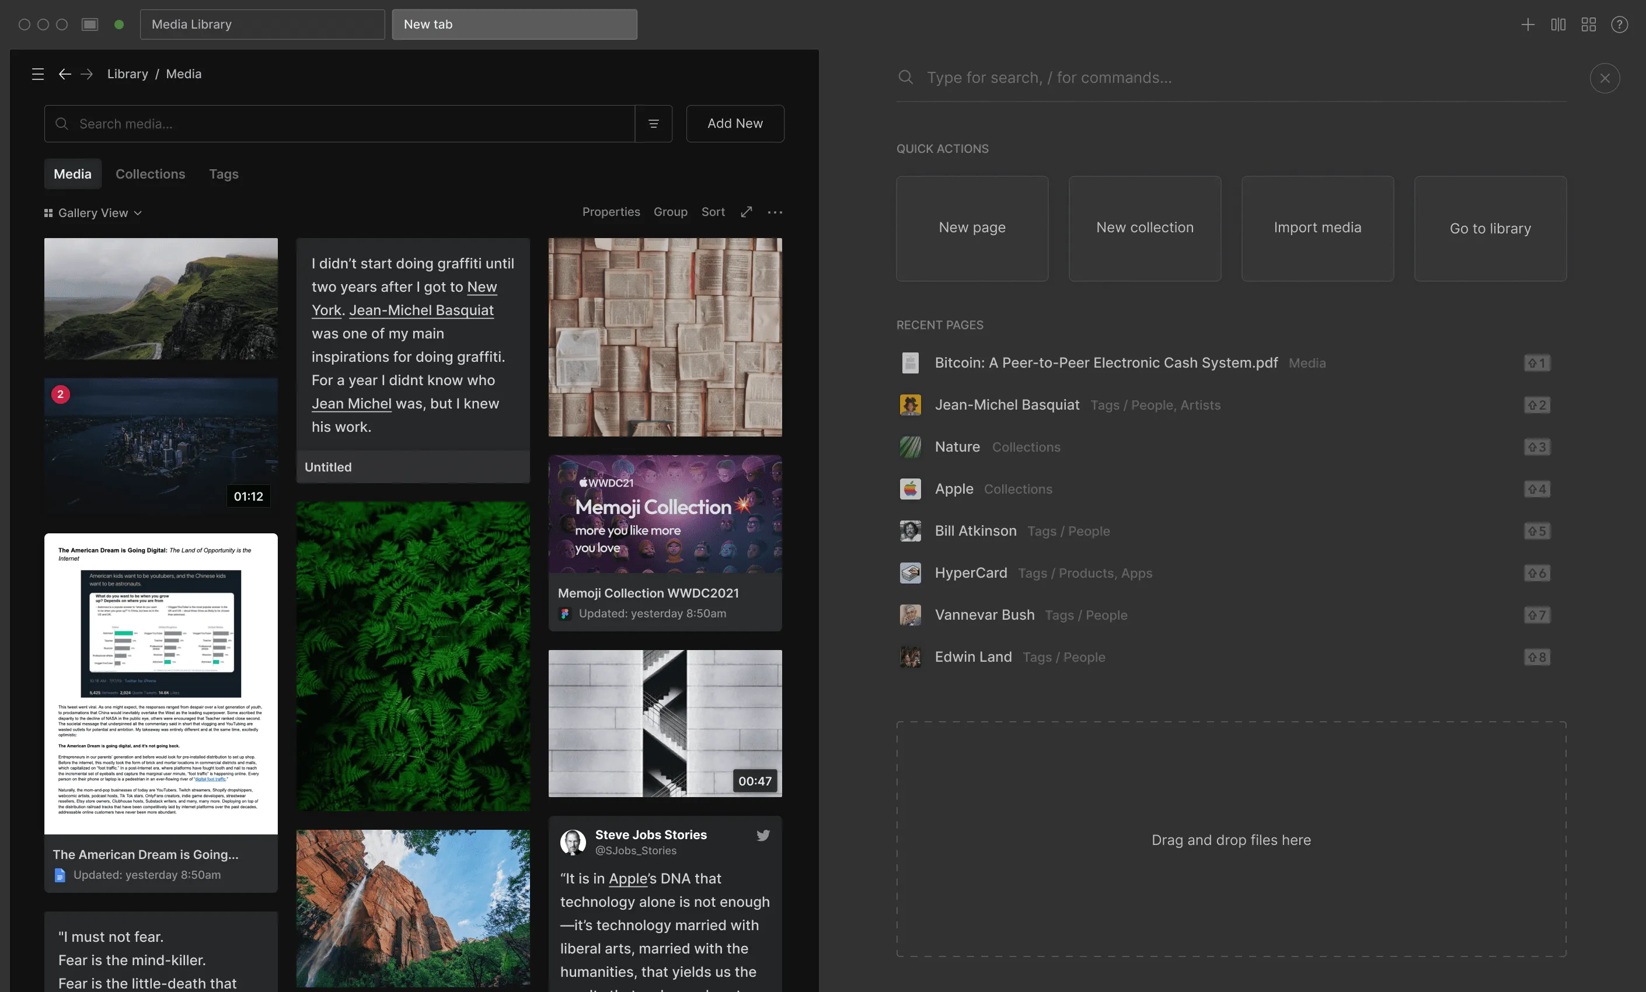This screenshot has height=992, width=1646.
Task: Go forward with the right arrow
Action: 87,74
